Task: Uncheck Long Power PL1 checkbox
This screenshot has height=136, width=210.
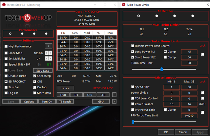Action: pos(133,52)
